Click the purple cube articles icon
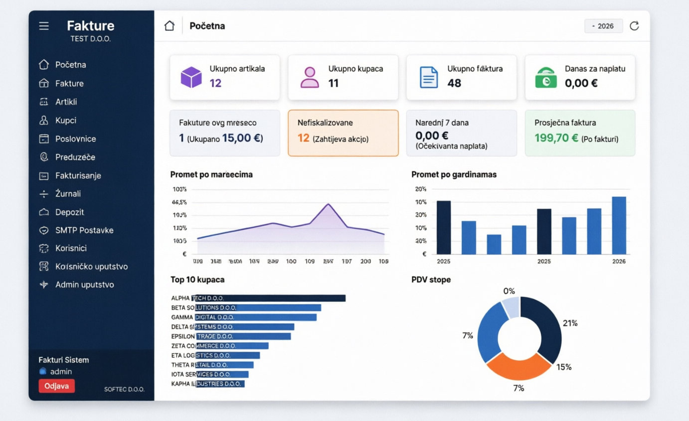This screenshot has width=689, height=421. pos(191,77)
